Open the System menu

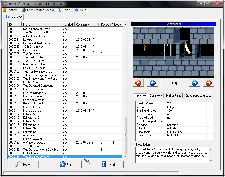pyautogui.click(x=10, y=10)
